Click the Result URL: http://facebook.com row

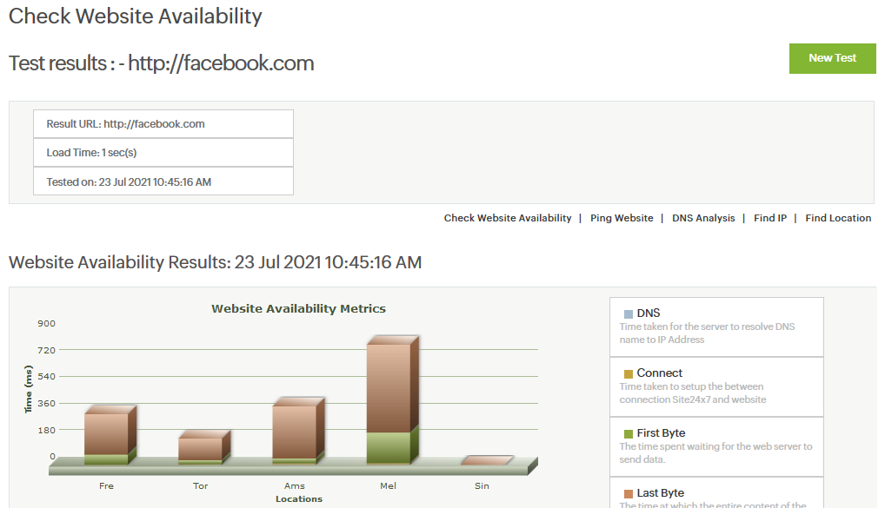pyautogui.click(x=163, y=124)
